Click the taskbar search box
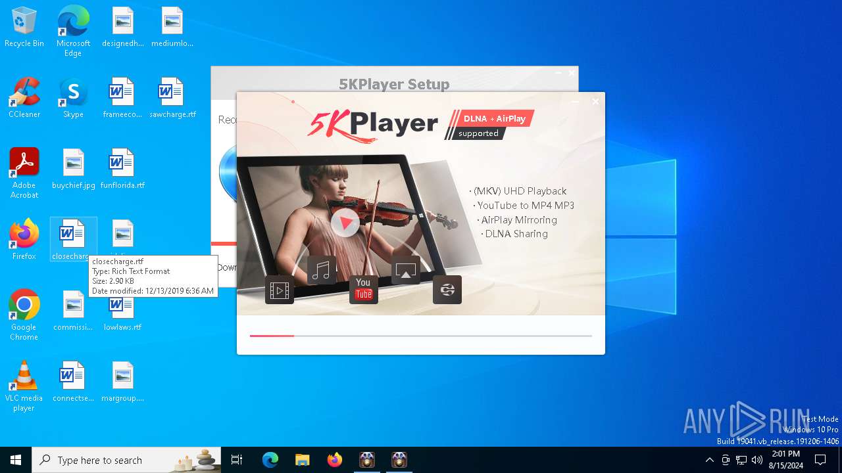The width and height of the screenshot is (842, 473). point(126,460)
